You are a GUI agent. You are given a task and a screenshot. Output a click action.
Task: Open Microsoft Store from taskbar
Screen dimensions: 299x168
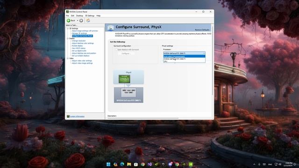coord(136,164)
